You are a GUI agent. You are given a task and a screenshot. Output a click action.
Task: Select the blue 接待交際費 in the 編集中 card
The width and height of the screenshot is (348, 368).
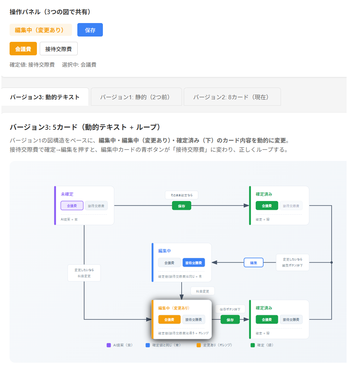tap(193, 262)
